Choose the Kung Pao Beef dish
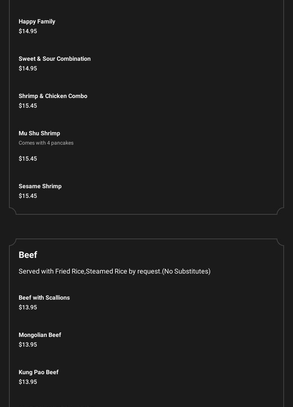Image resolution: width=293 pixels, height=407 pixels. pyautogui.click(x=38, y=372)
